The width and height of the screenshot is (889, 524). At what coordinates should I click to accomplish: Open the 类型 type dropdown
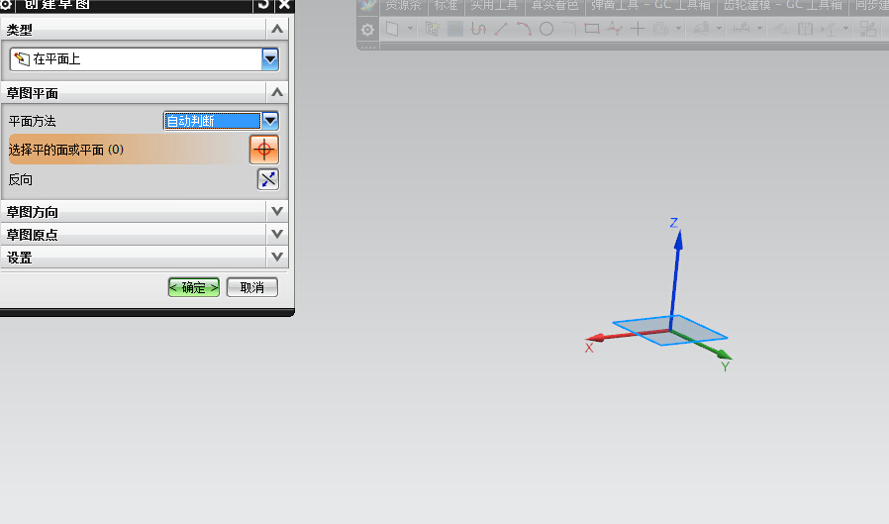270,60
